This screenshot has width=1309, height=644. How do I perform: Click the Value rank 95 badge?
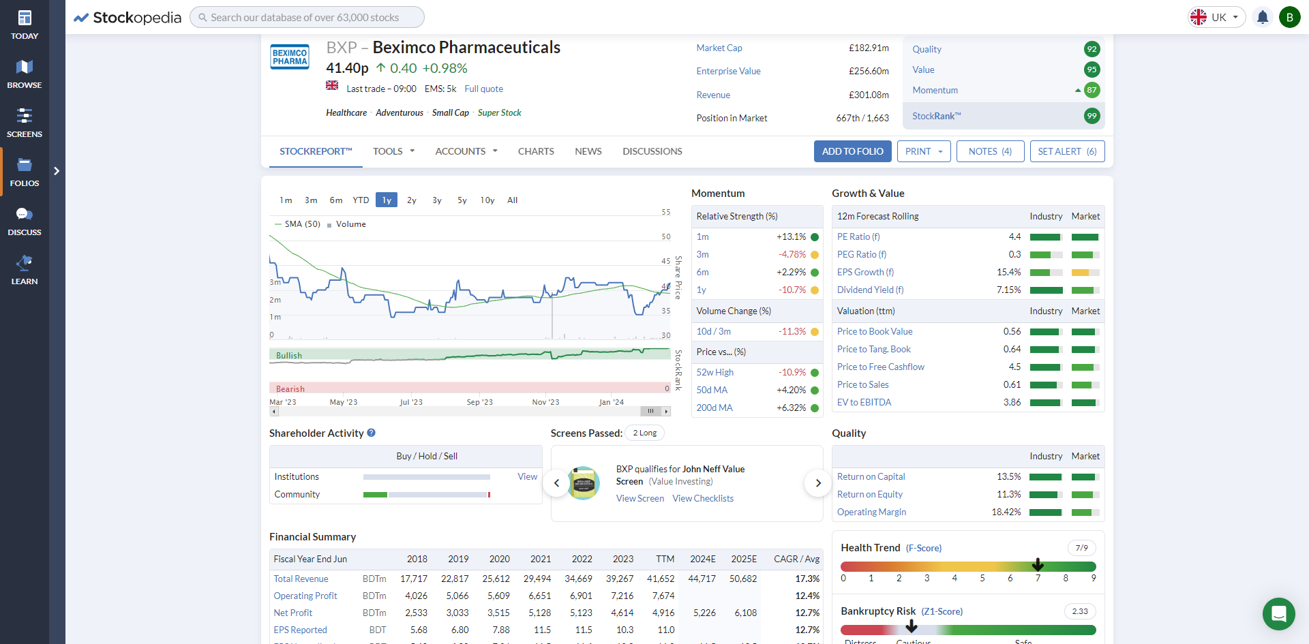(x=1092, y=70)
